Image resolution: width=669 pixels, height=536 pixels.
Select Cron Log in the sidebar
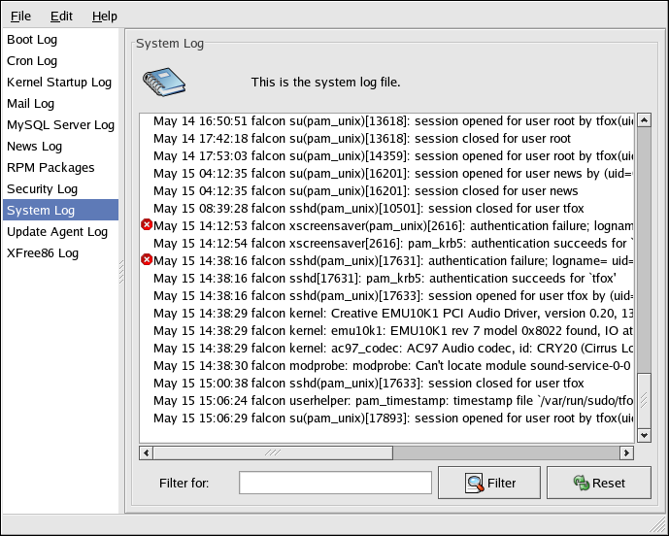32,61
